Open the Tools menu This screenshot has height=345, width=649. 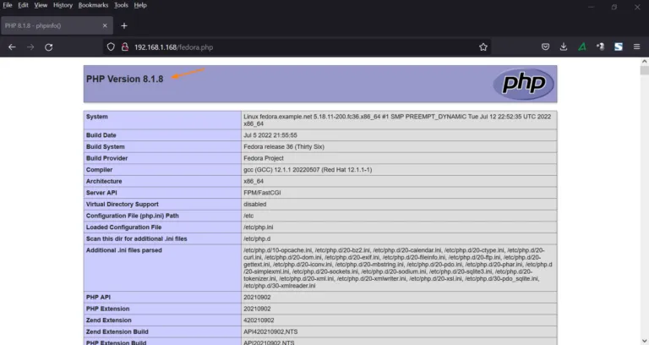pyautogui.click(x=121, y=5)
